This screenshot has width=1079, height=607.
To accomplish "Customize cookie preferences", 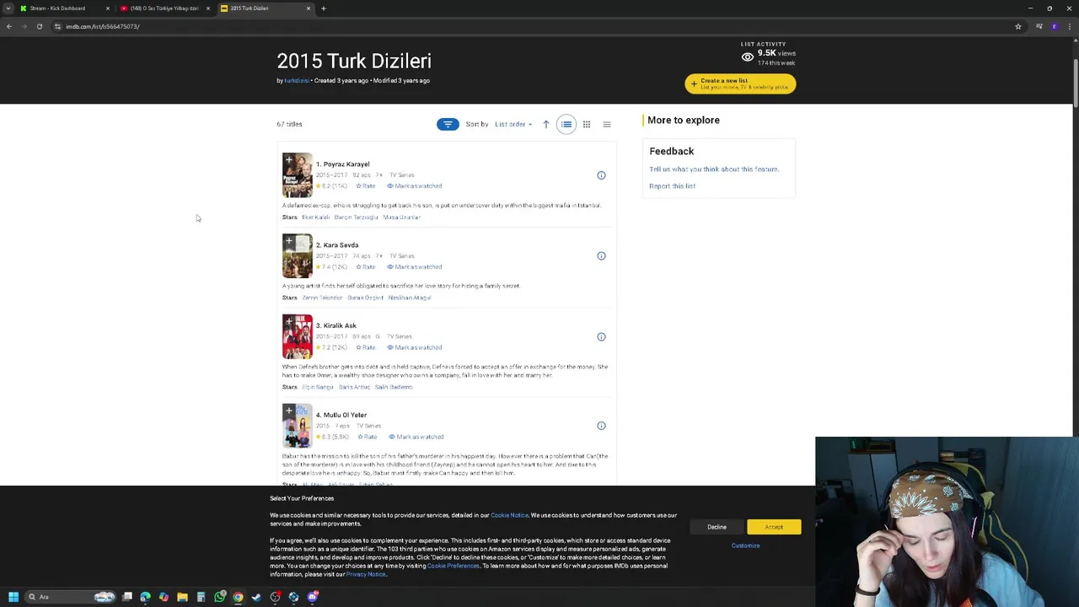I will 745,545.
